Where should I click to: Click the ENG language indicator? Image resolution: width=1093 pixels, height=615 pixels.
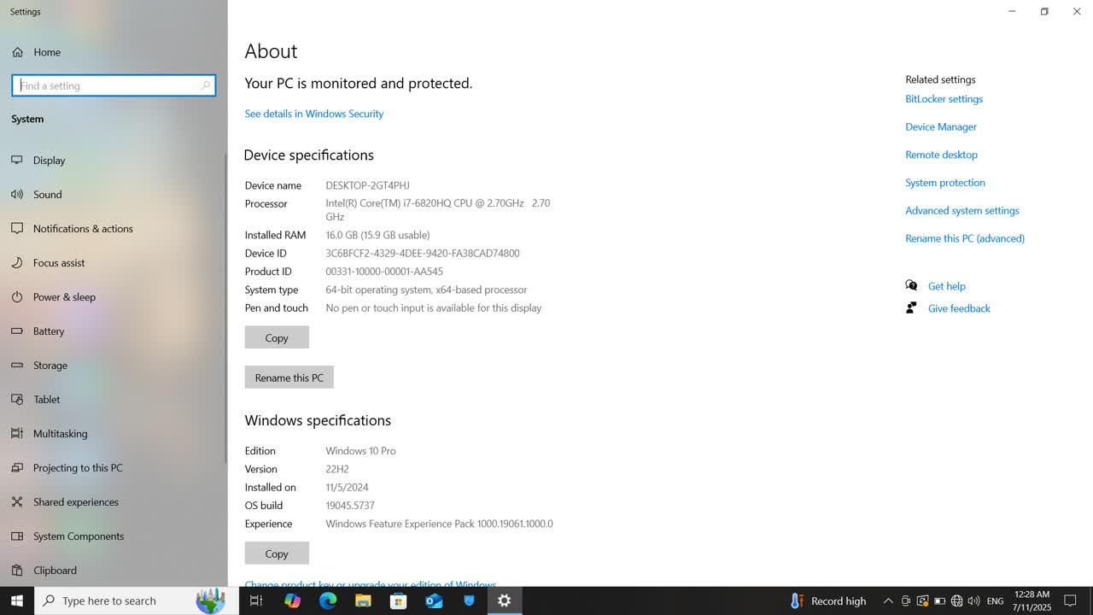(x=995, y=601)
